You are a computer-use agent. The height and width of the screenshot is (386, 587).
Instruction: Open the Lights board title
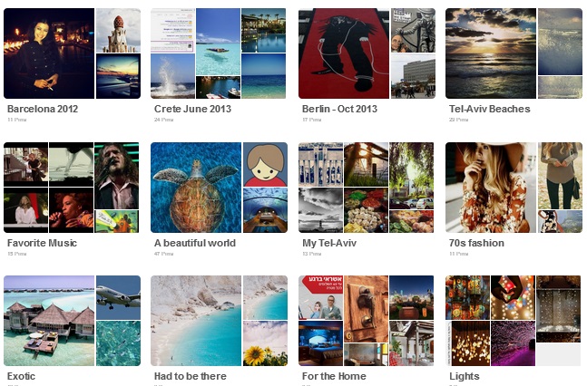(465, 376)
